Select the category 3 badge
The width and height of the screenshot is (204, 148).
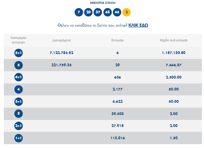click(19, 114)
